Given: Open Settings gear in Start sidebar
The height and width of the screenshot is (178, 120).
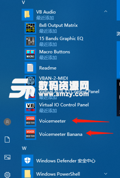Looking at the screenshot, I should point(7,175).
